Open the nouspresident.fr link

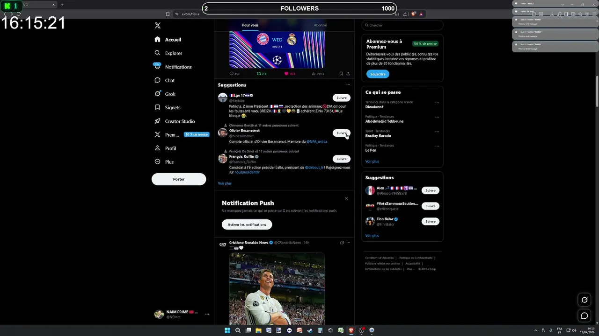tap(247, 172)
